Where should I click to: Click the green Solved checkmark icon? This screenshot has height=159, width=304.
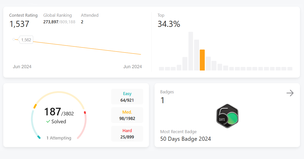coord(48,121)
